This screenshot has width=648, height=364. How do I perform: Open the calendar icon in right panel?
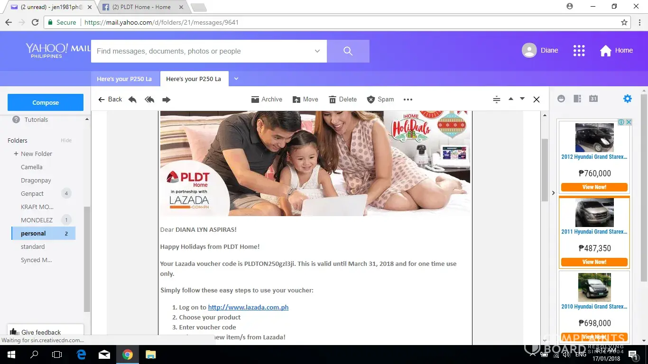coord(593,99)
